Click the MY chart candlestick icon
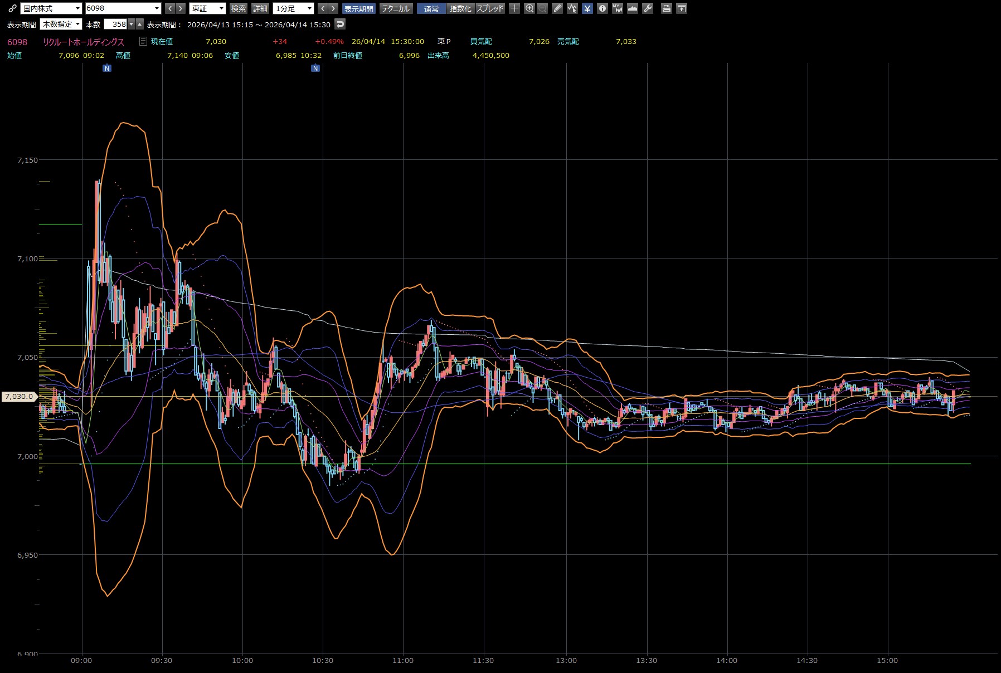 tap(618, 8)
